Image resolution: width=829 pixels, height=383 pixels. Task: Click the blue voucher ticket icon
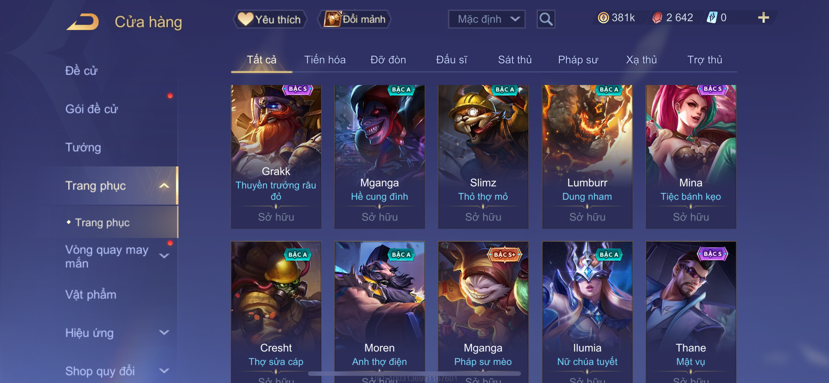coord(712,17)
